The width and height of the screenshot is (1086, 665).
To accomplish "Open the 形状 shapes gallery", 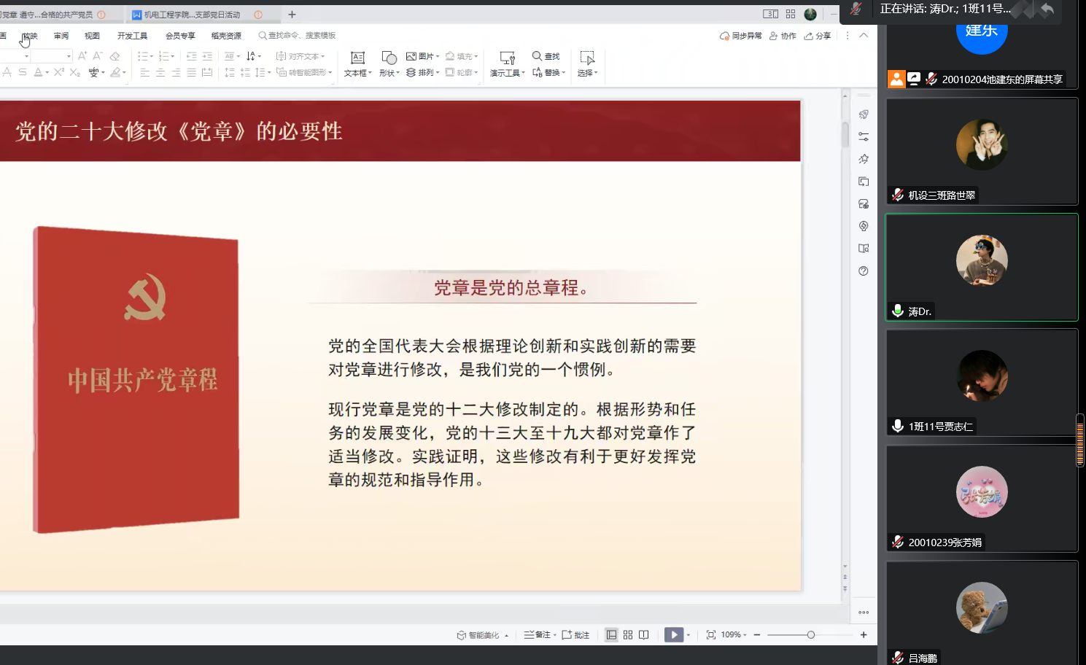I will click(389, 63).
